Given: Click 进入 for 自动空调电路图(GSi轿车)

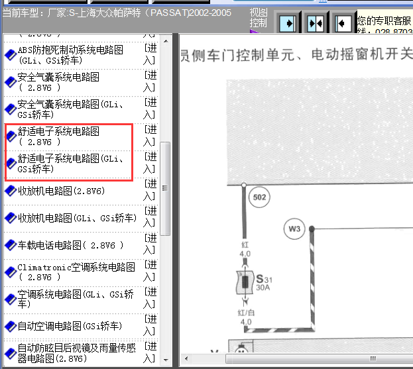Looking at the screenshot, I should point(150,325).
